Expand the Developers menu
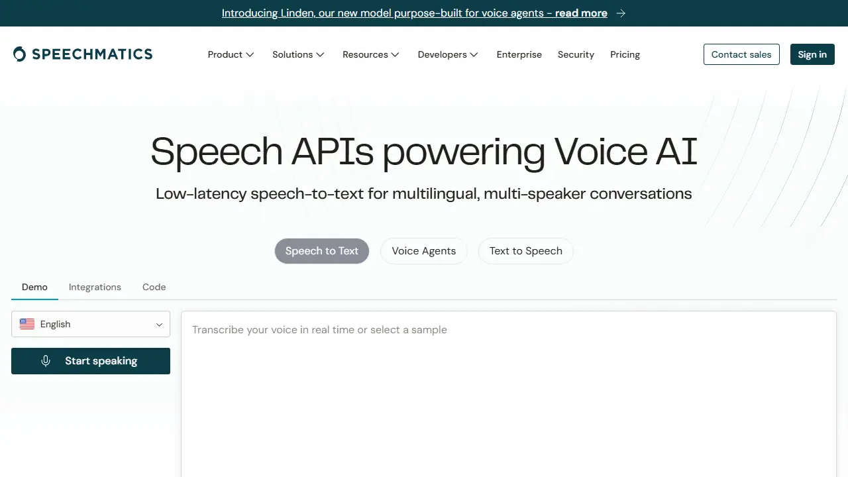The height and width of the screenshot is (477, 848). tap(448, 54)
